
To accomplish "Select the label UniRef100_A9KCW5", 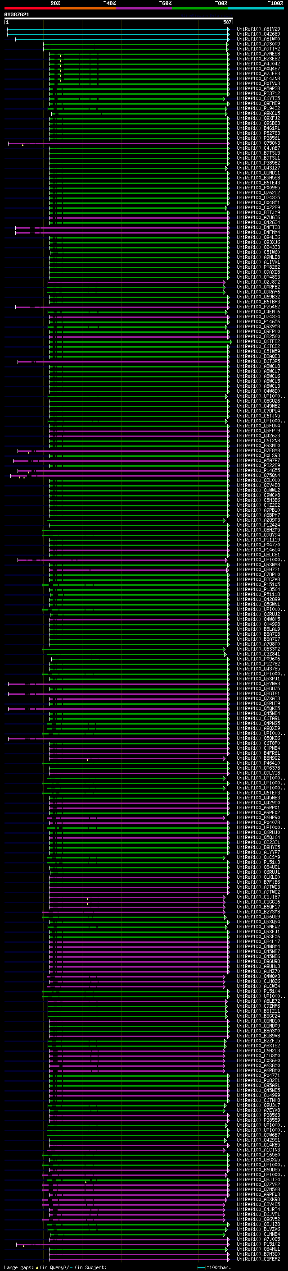I will (x=258, y=114).
